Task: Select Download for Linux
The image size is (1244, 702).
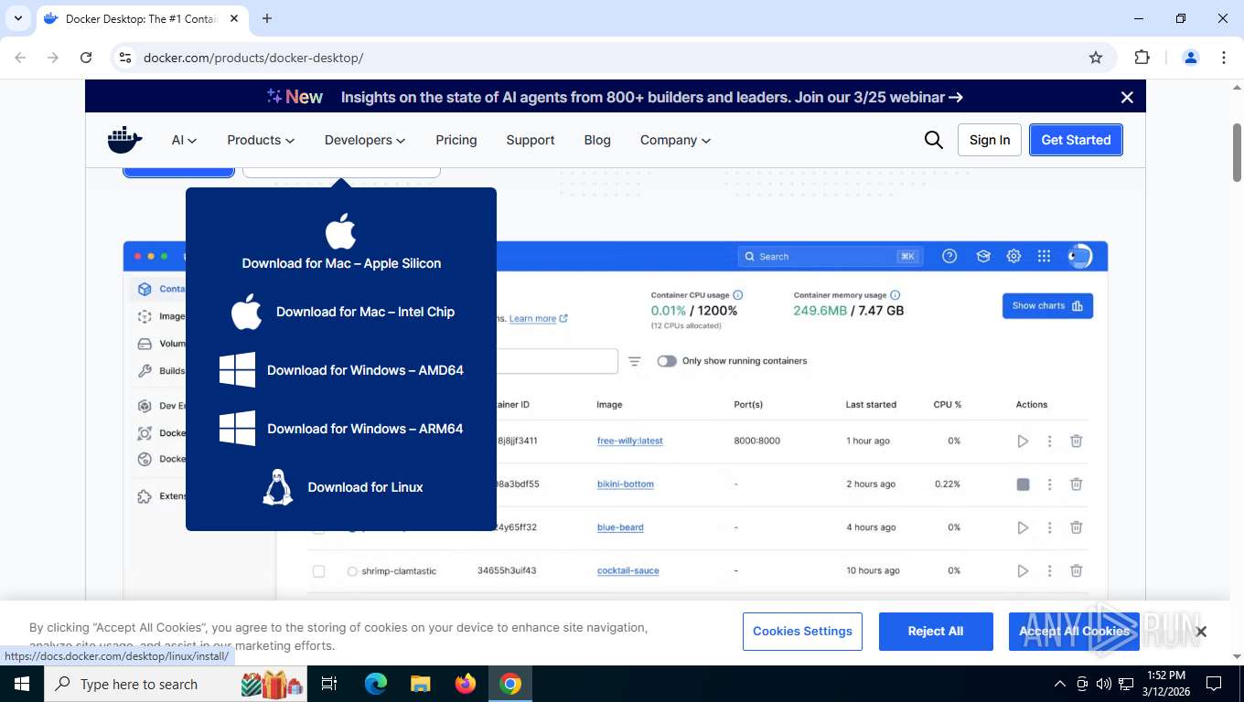Action: [x=365, y=487]
